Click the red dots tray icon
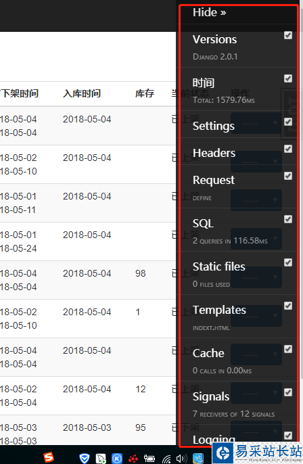303x464 pixels. tap(133, 459)
